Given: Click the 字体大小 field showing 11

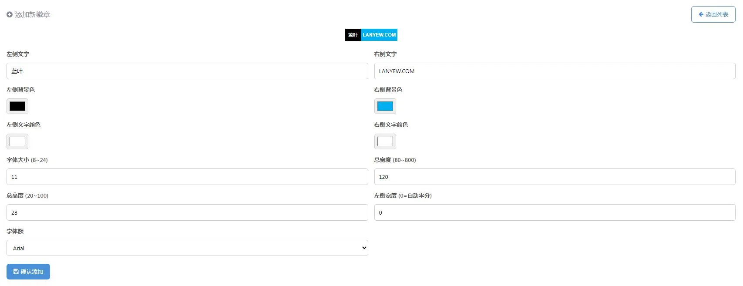Looking at the screenshot, I should (187, 177).
